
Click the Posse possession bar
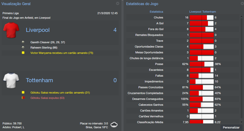[202, 64]
